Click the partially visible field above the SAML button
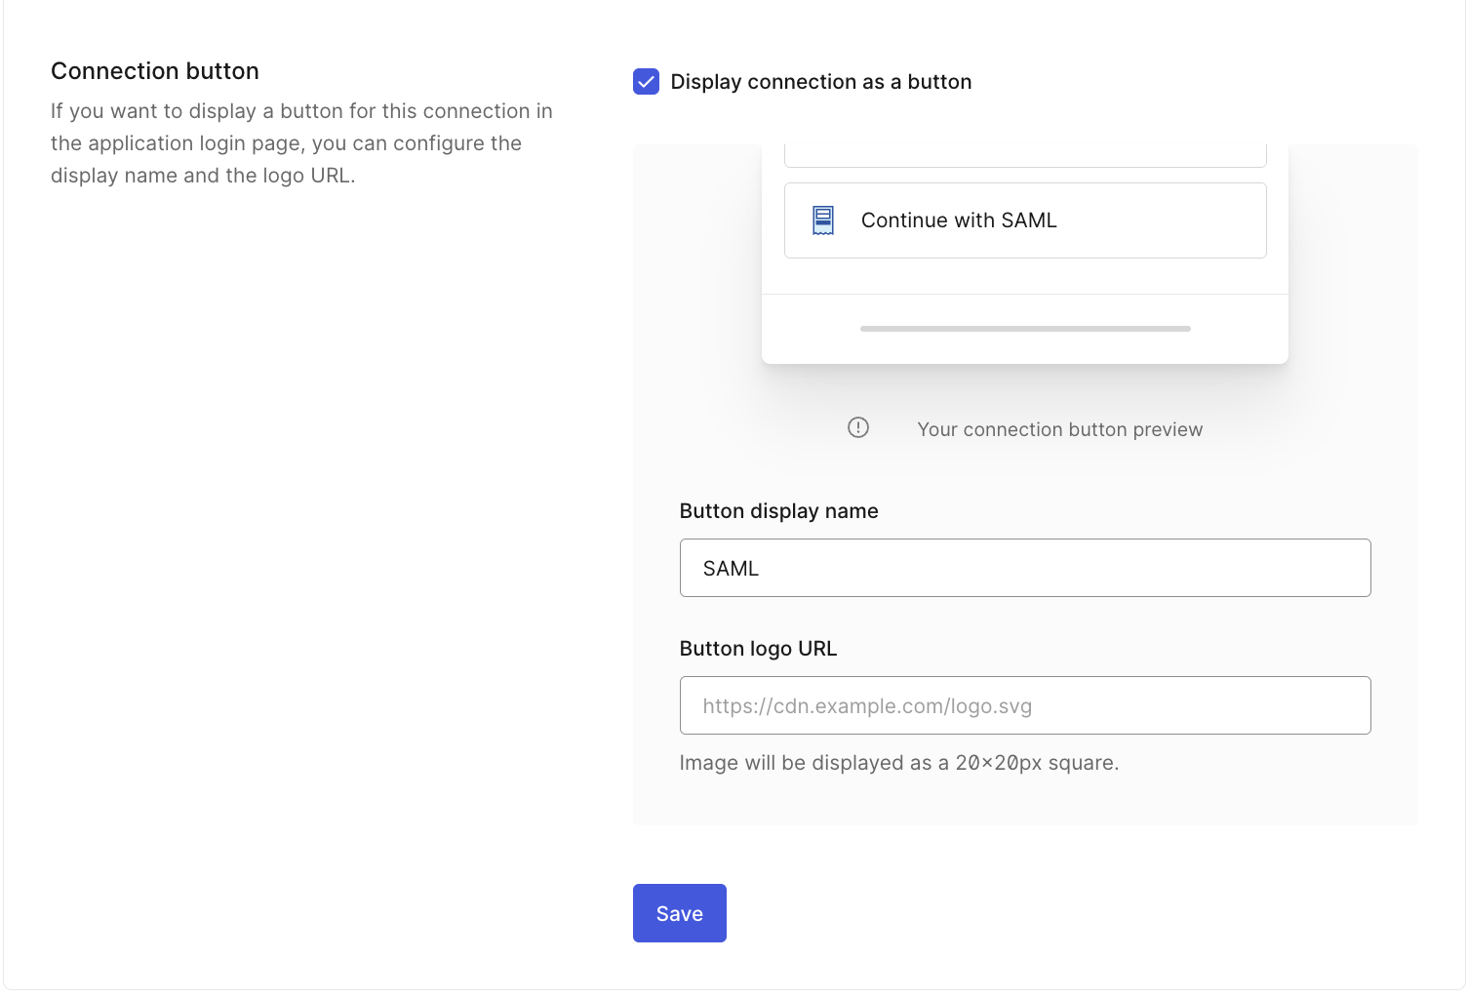Viewport: 1467px width, 999px height. (1024, 153)
